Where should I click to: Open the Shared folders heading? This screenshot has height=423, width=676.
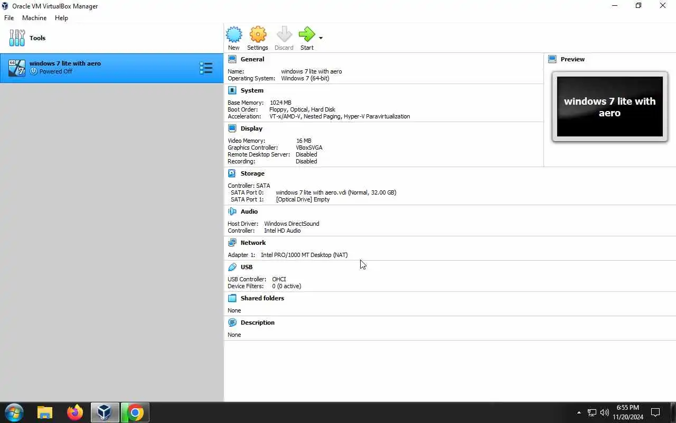pyautogui.click(x=262, y=298)
